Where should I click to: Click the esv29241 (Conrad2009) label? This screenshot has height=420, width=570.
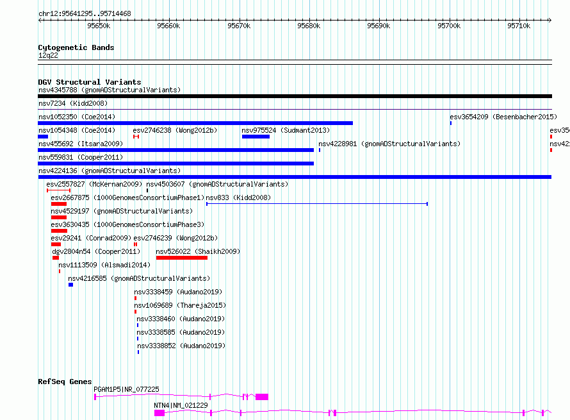click(91, 238)
